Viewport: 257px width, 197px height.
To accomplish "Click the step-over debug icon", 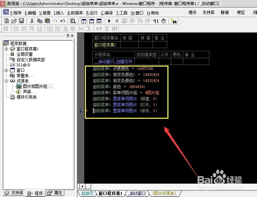I will (132, 21).
